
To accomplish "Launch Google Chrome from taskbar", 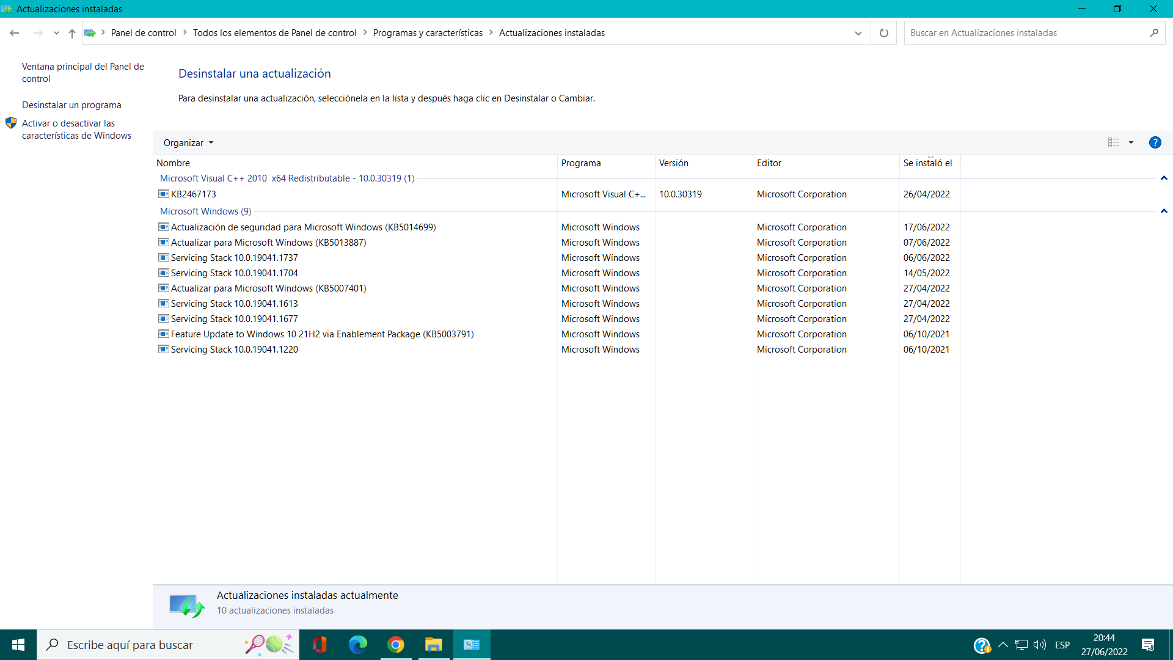I will click(396, 645).
